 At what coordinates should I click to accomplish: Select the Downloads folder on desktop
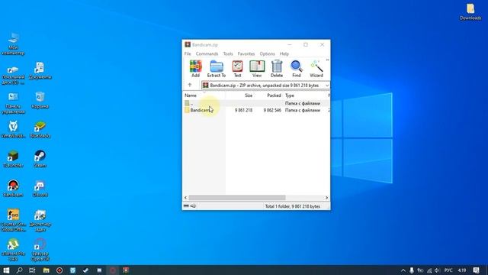pos(470,12)
